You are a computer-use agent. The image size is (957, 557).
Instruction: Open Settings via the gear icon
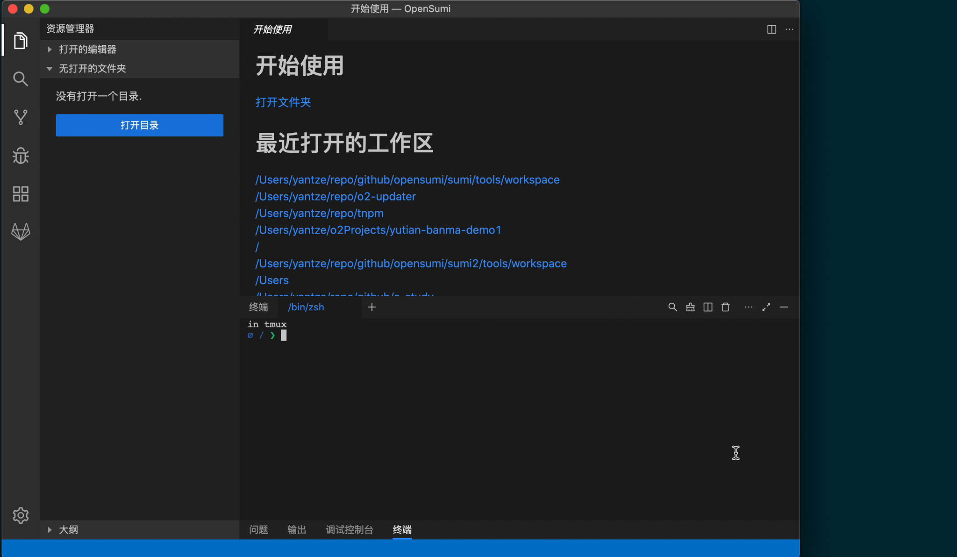coord(21,515)
